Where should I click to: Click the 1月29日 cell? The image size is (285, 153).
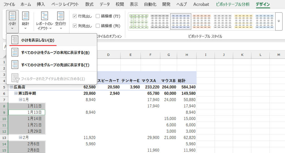tap(27, 131)
